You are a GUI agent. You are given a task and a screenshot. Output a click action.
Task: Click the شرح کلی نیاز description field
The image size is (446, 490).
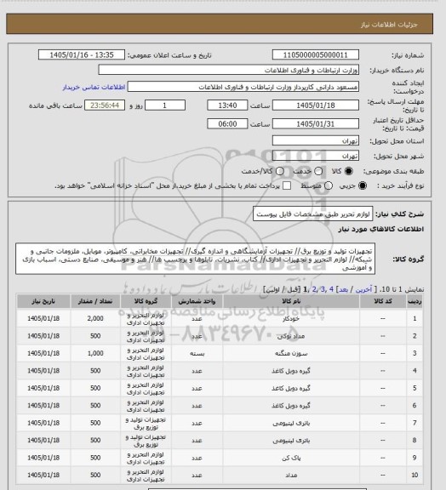[x=312, y=214]
